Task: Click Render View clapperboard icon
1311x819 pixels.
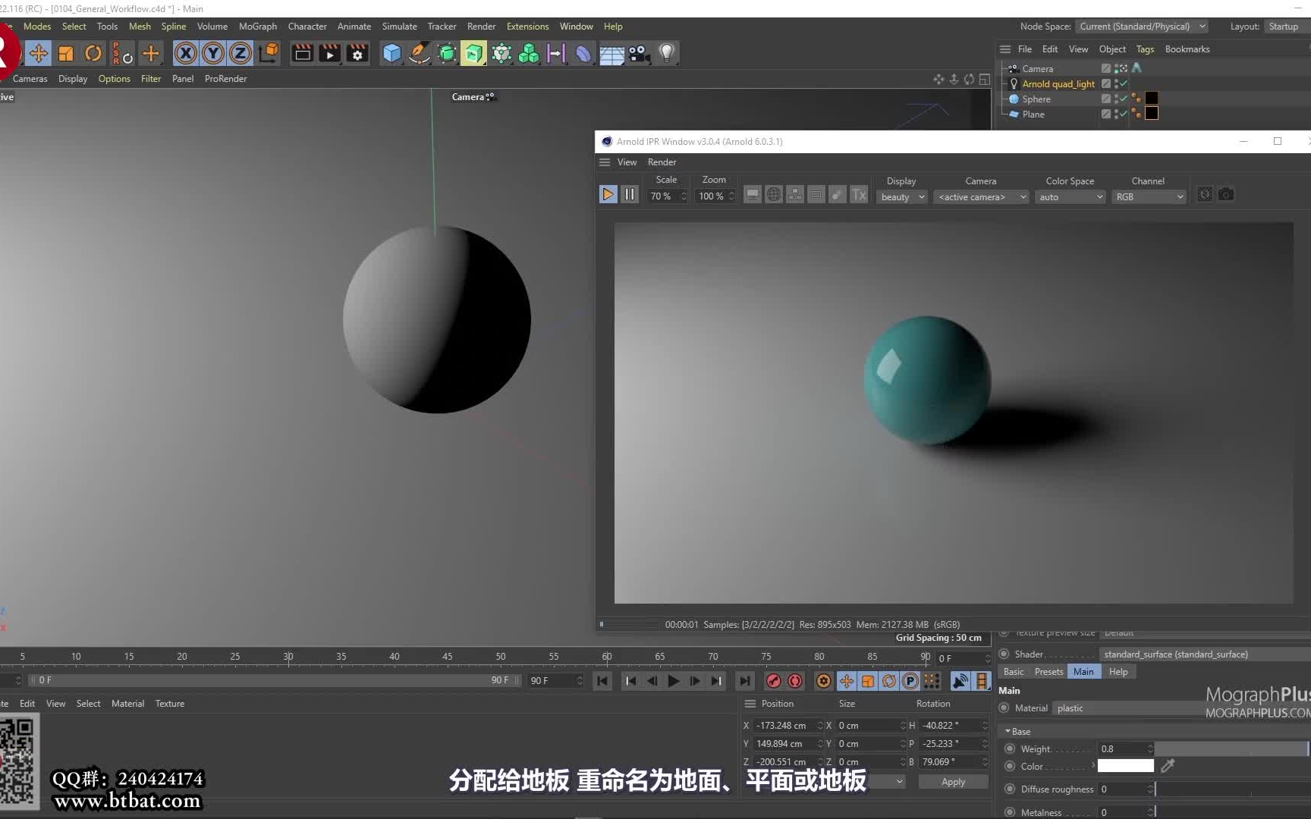Action: point(302,53)
